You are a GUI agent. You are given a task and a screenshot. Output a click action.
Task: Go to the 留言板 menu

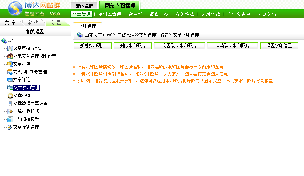point(135,14)
